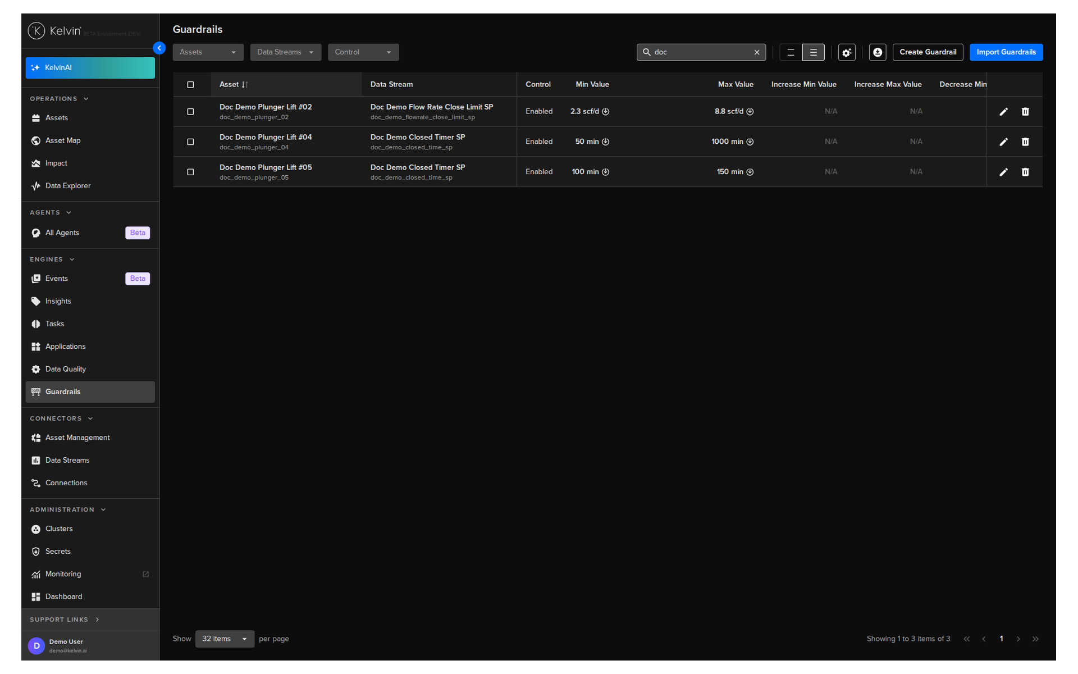1078x674 pixels.
Task: Select the Doc Demo Plunger Lift #02 row checkbox
Action: point(190,112)
